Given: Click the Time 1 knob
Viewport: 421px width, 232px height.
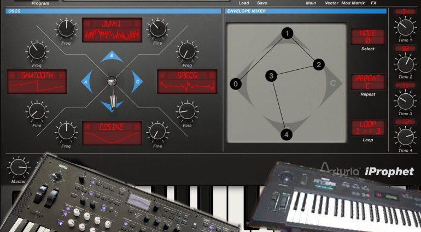Looking at the screenshot, I should (405, 26).
